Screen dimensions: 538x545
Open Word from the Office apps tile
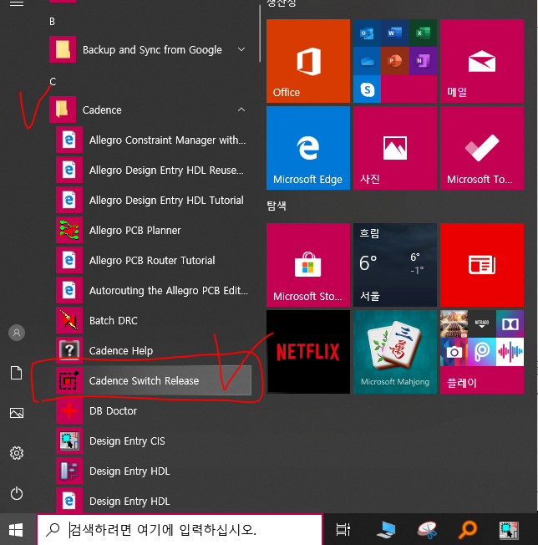click(395, 33)
